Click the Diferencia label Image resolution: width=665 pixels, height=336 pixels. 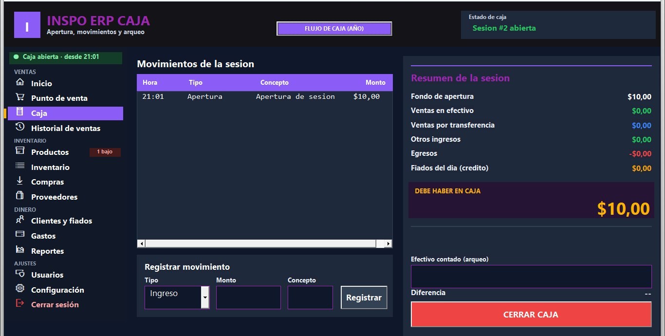[428, 293]
